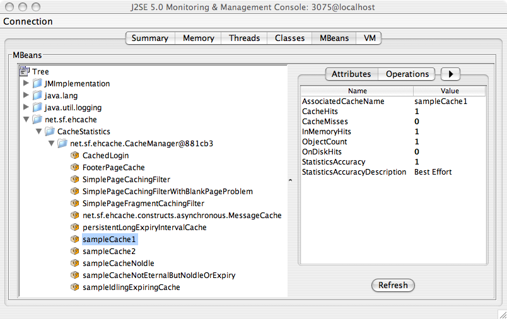Show more tabs with the right arrow
507x319 pixels.
(x=450, y=74)
